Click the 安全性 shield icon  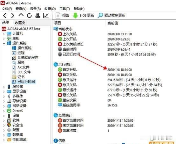point(9,125)
